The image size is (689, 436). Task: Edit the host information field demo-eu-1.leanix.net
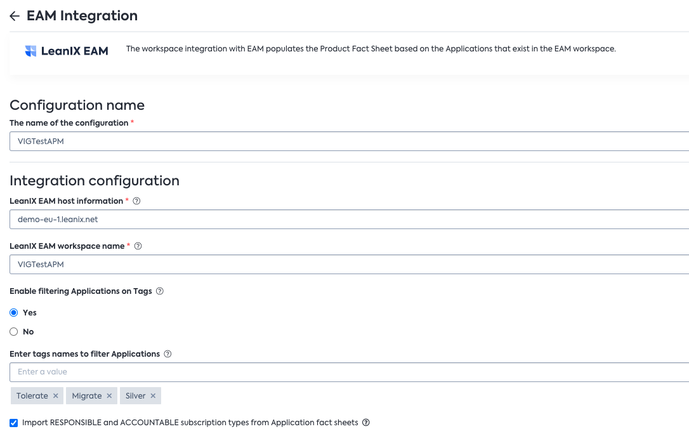tap(350, 220)
